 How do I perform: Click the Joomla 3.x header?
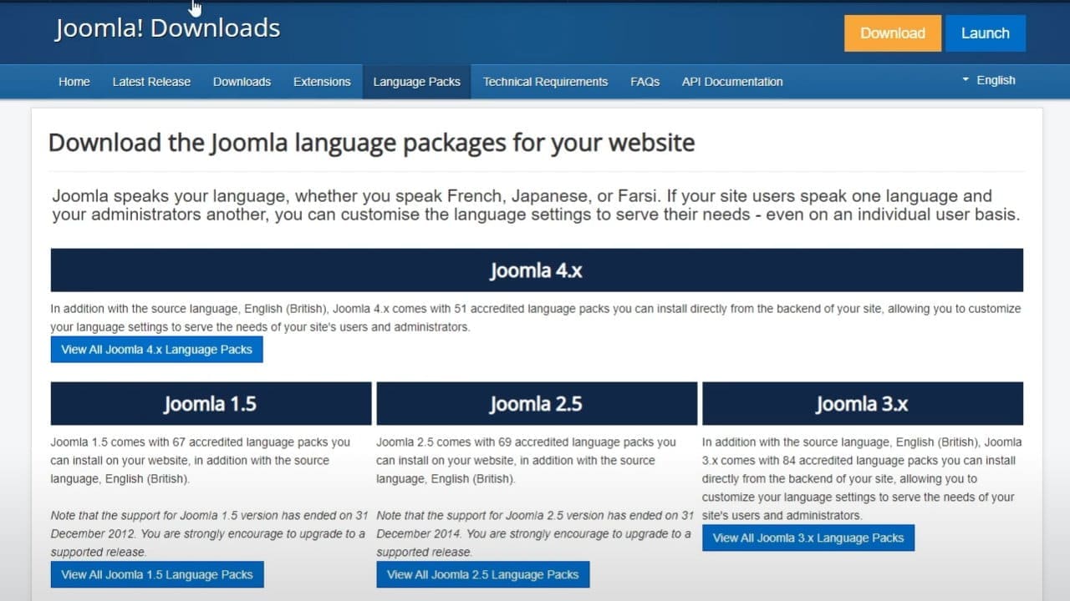coord(863,404)
